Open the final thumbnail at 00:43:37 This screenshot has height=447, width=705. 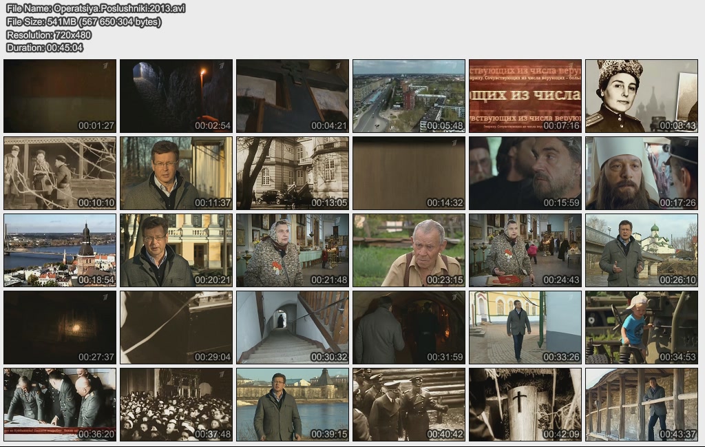tap(642, 404)
